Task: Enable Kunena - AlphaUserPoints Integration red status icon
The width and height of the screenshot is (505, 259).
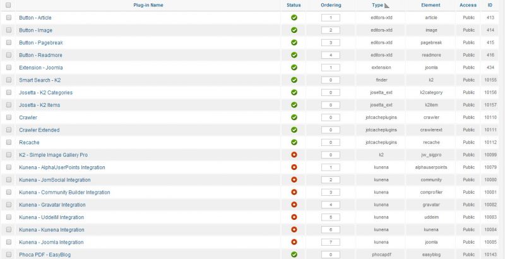Action: 294,167
